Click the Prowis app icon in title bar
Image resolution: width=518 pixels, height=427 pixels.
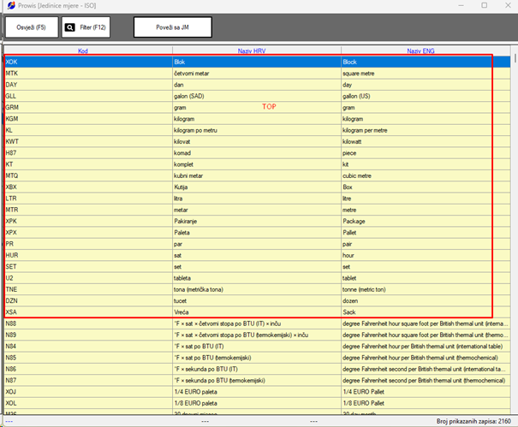8,5
